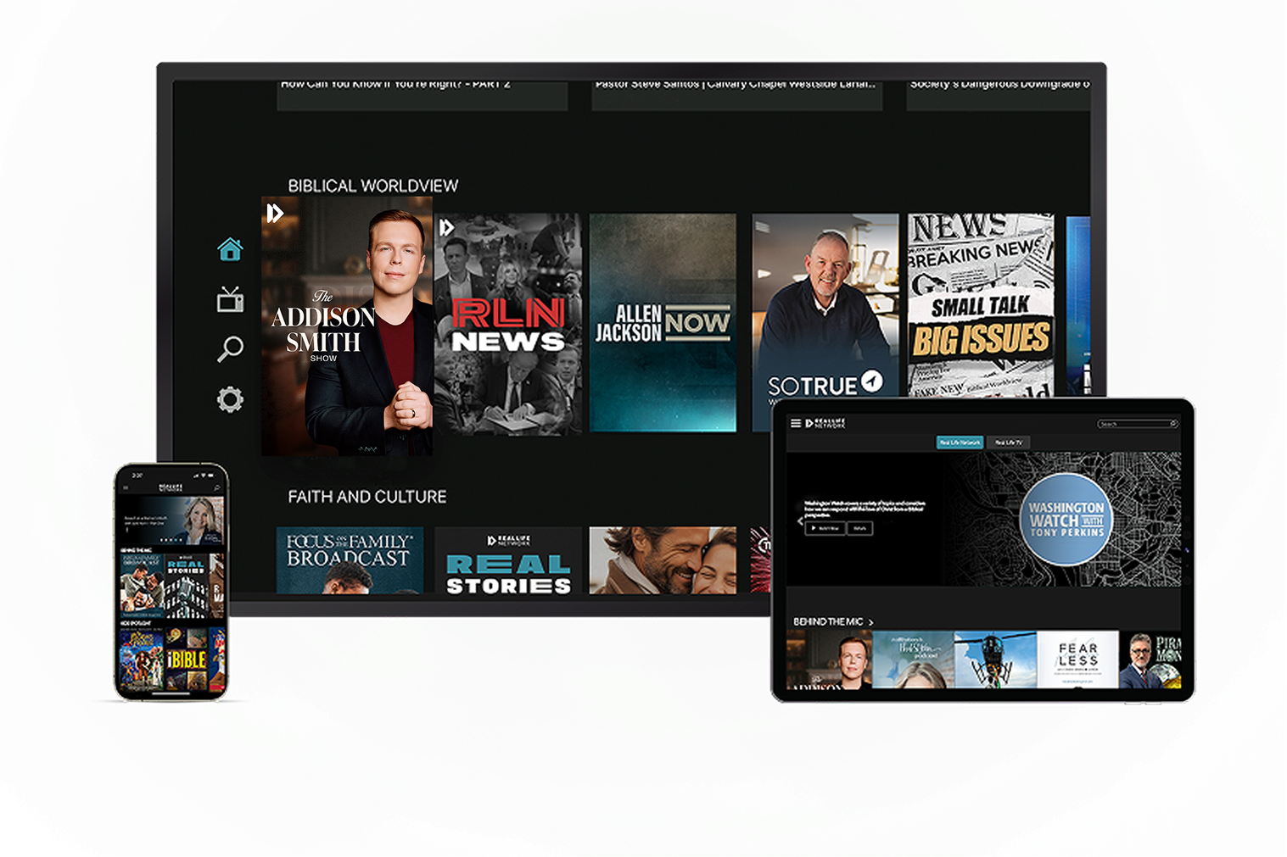The height and width of the screenshot is (857, 1287).
Task: Select the Biblical Worldview row heading on TV
Action: pyautogui.click(x=373, y=186)
